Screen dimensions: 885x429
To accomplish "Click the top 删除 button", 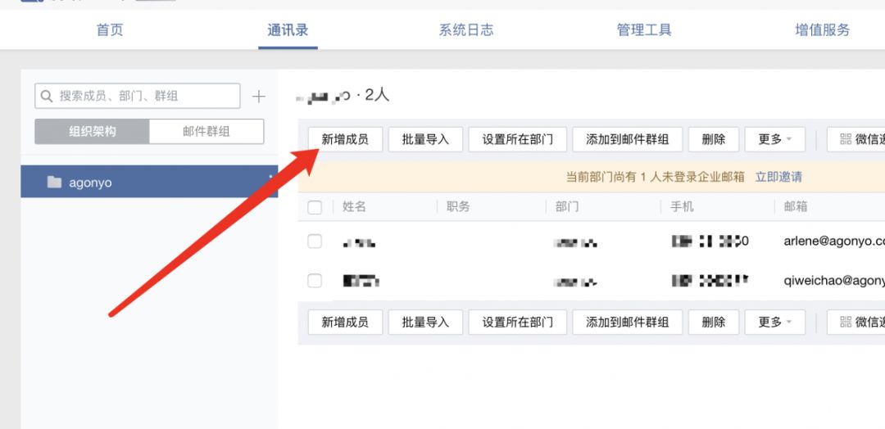I will coord(714,139).
